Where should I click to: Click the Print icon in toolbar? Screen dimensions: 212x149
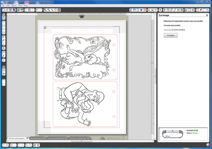coord(18,10)
